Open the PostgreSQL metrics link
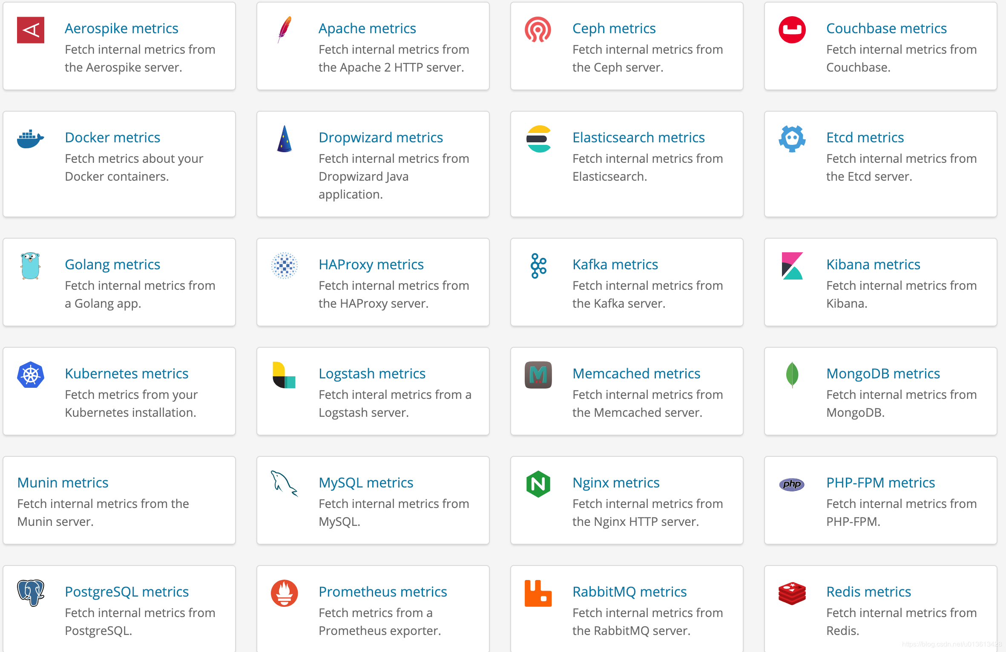 (126, 591)
